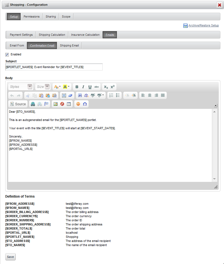
Task: Open spell check as you type dropdown
Action: (100, 95)
